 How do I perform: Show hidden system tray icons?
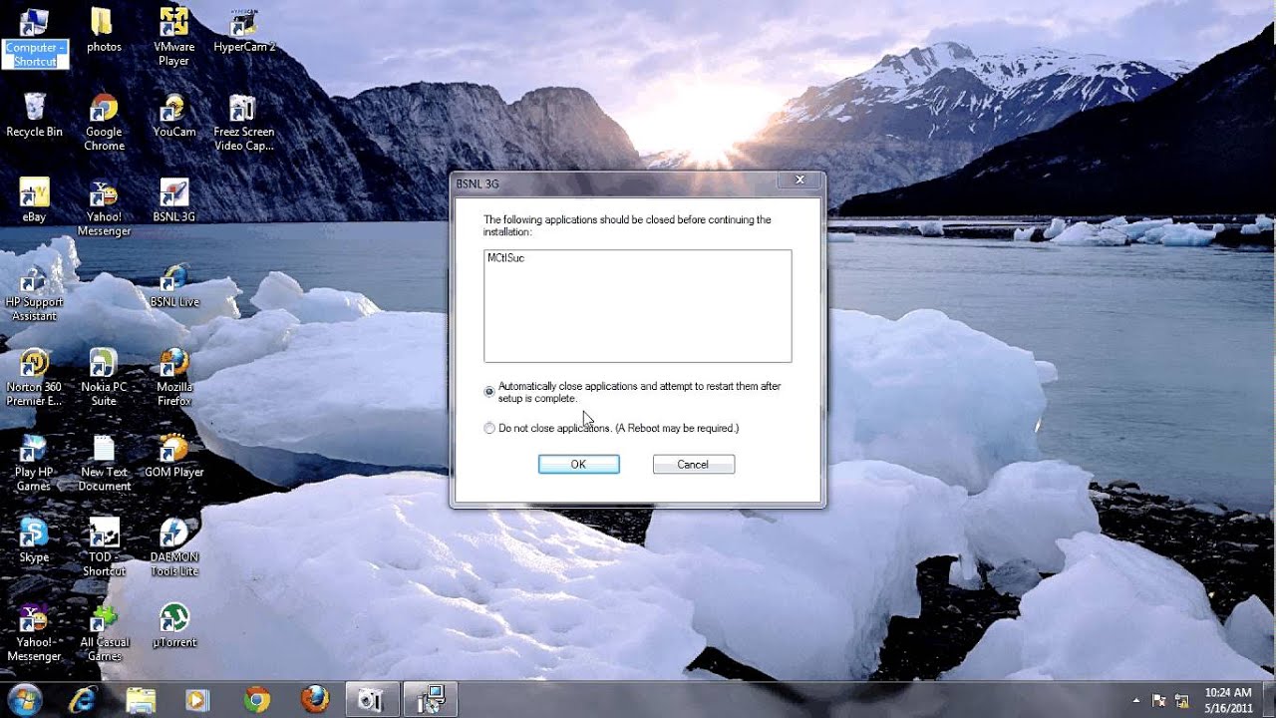(1136, 700)
